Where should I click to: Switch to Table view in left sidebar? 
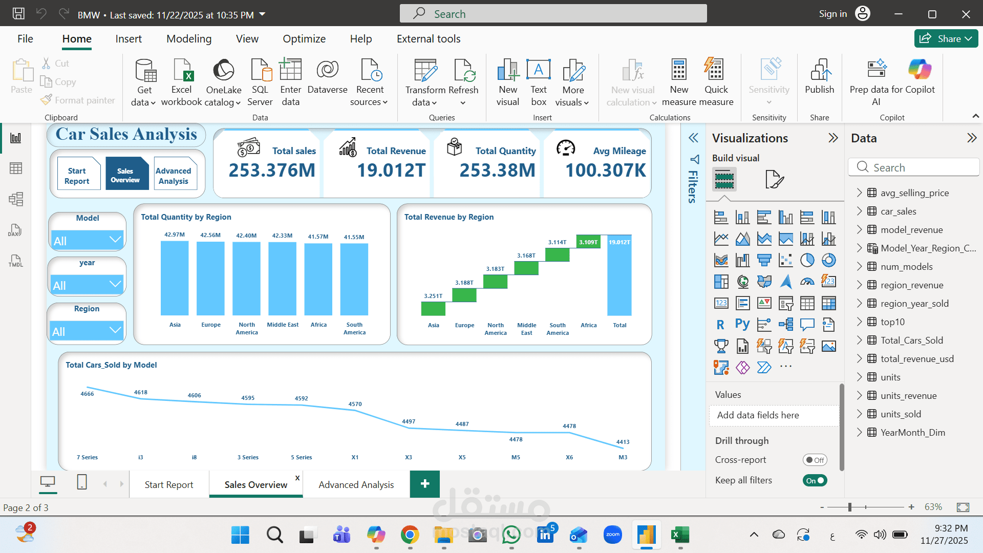point(16,168)
